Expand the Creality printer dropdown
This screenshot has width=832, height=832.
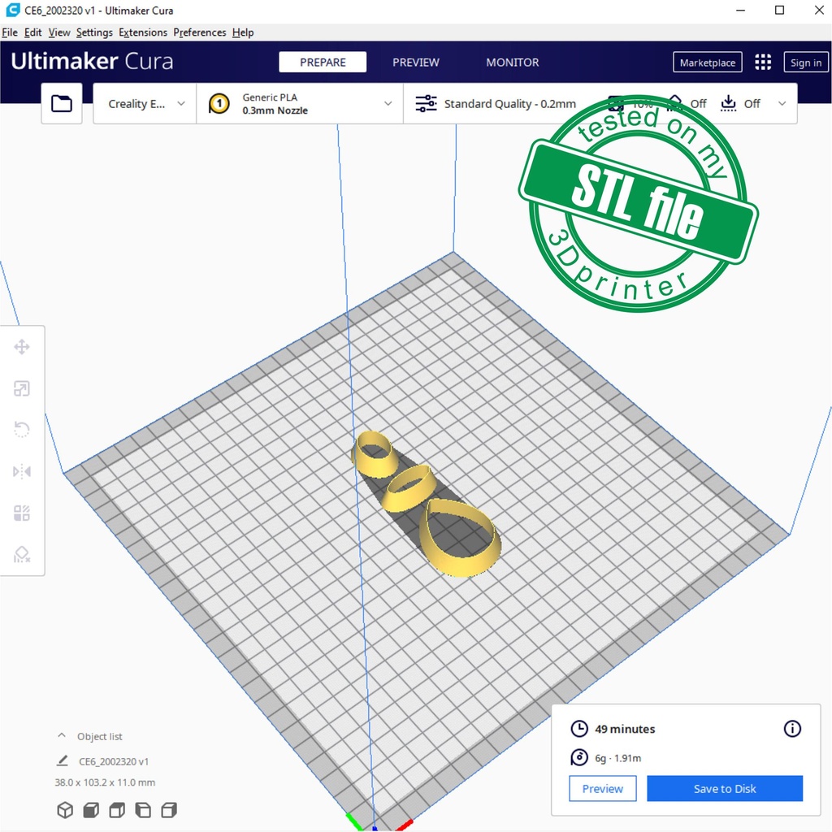tap(145, 104)
